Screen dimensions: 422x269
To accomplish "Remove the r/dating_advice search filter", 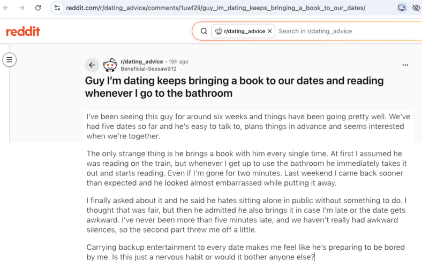I will click(x=270, y=31).
